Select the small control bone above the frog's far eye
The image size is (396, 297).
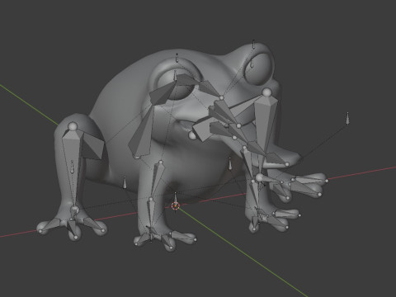point(253,45)
